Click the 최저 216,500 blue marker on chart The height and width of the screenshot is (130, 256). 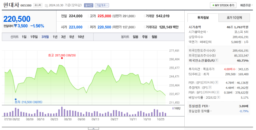coord(16,99)
